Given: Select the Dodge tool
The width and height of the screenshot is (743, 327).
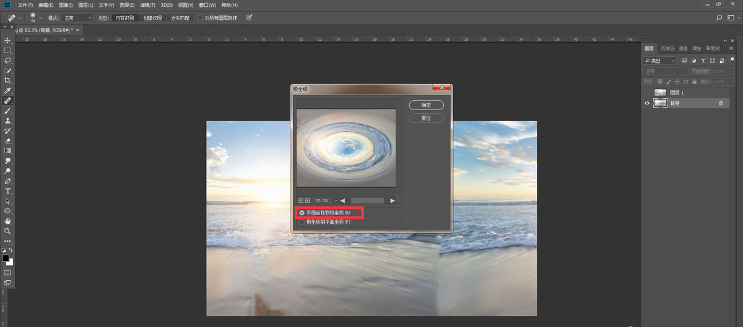Looking at the screenshot, I should coord(8,171).
